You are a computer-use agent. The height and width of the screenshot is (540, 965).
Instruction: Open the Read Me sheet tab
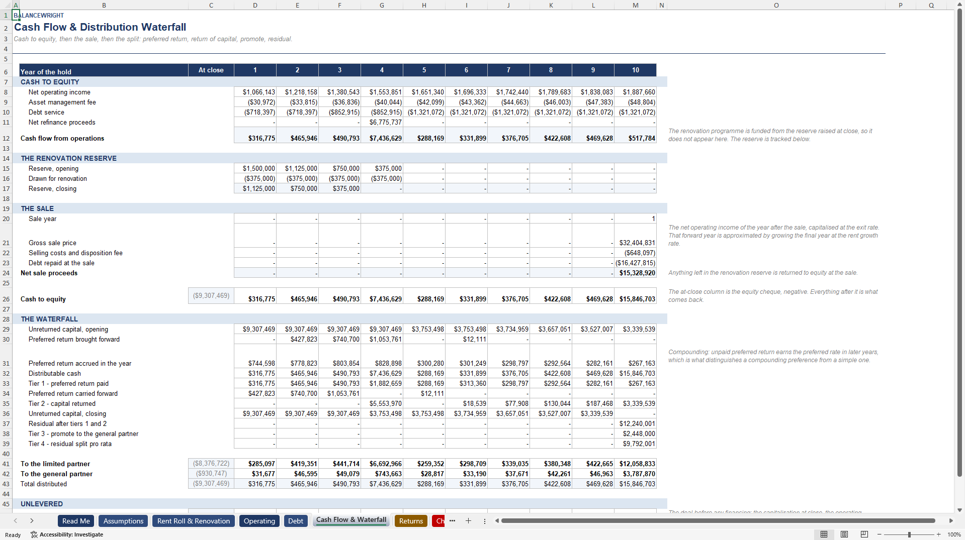coord(76,521)
